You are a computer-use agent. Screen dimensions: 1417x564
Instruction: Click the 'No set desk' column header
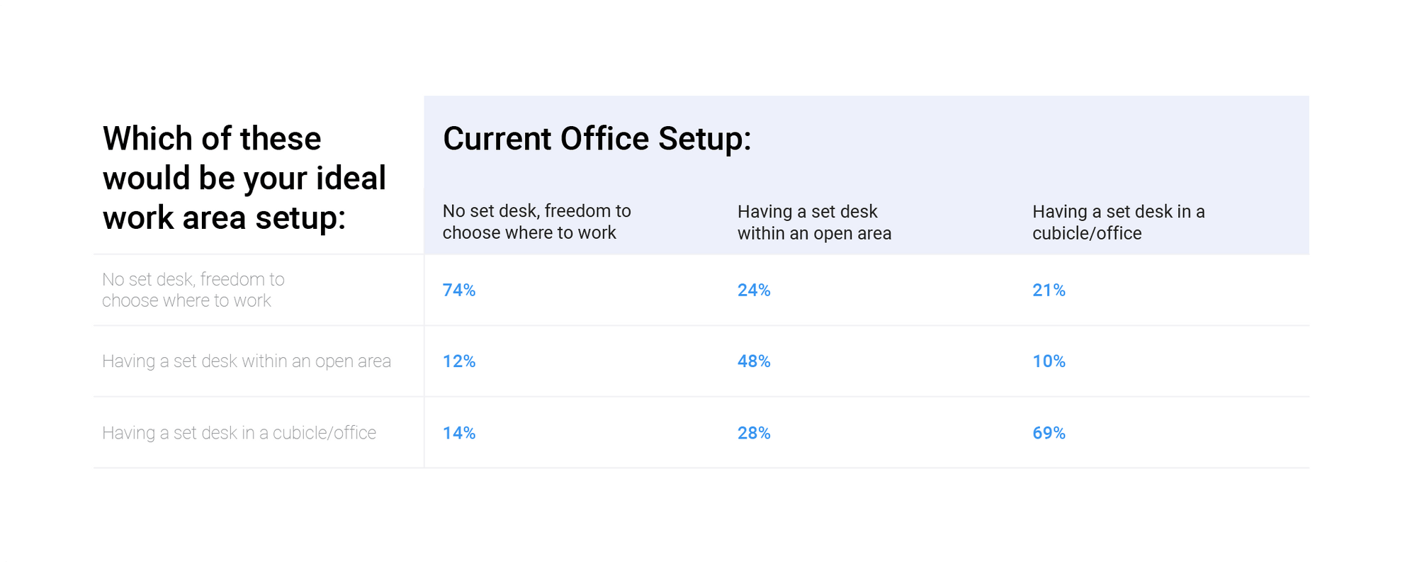[x=536, y=222]
